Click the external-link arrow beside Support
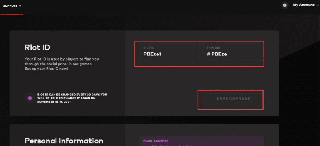This screenshot has height=146, width=320. 20,6
